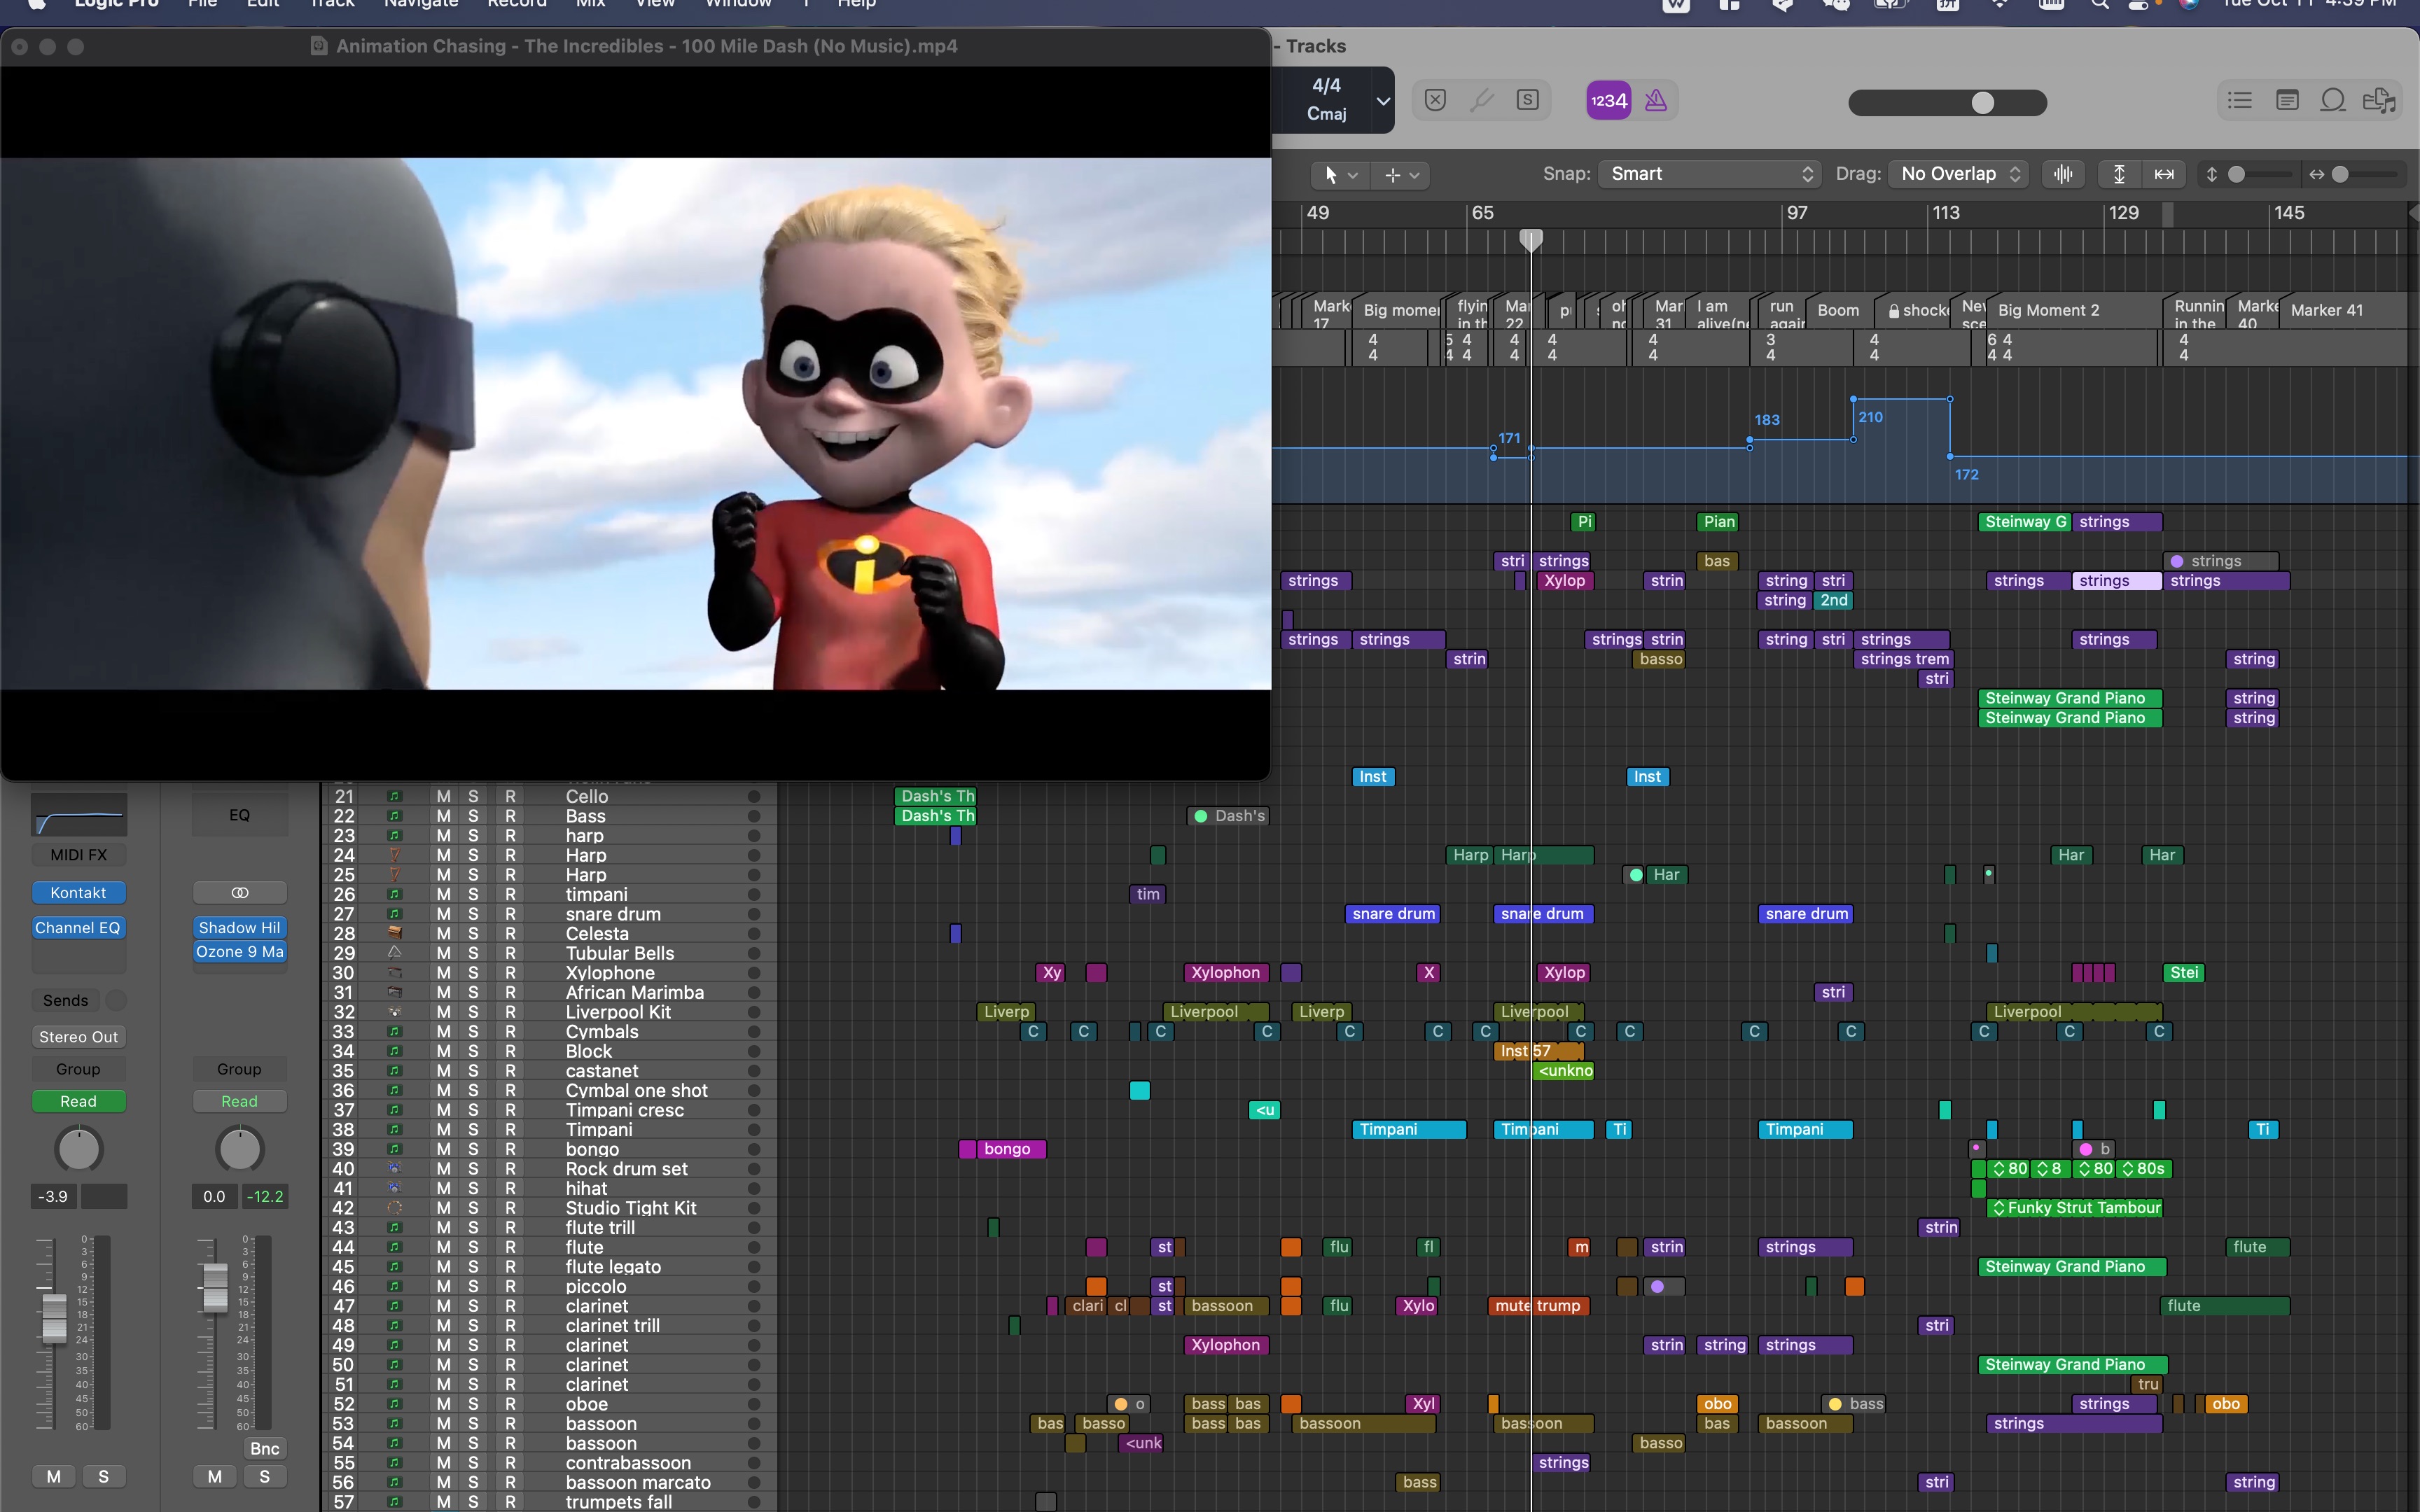
Task: Click hihat track drum icon
Action: coord(395,1188)
